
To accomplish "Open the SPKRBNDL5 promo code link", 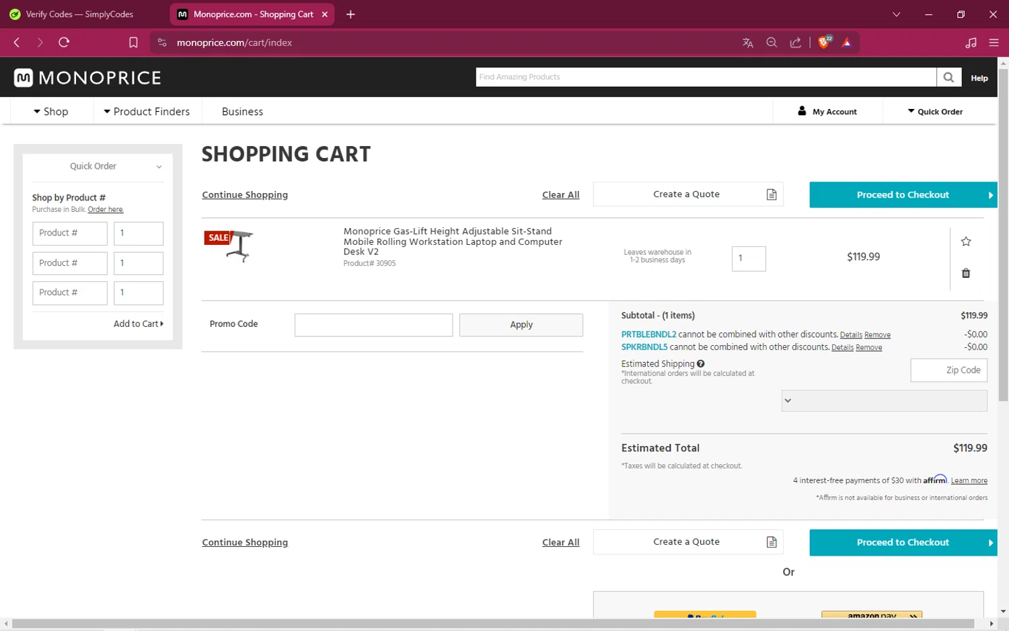I will click(644, 347).
